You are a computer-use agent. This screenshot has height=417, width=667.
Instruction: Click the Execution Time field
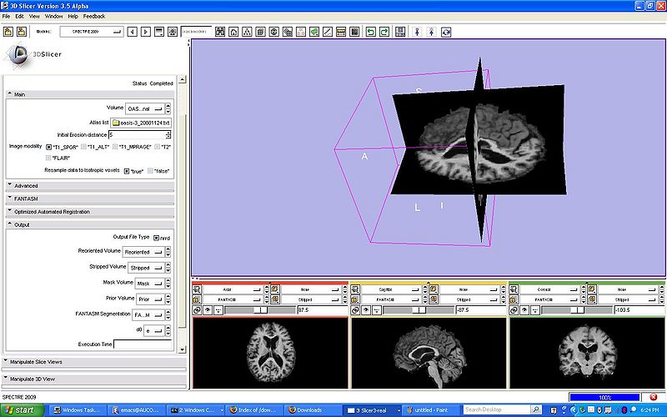pyautogui.click(x=143, y=344)
